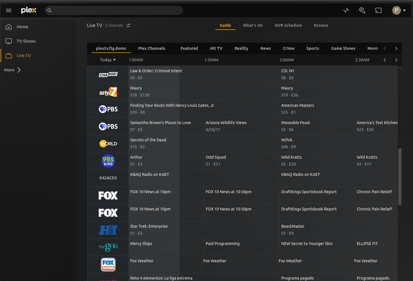413x281 pixels.
Task: Switch to the DVR Schedule tab
Action: click(288, 25)
